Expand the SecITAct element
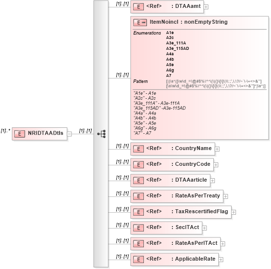Screen dimensions: 271x269 coord(204,228)
